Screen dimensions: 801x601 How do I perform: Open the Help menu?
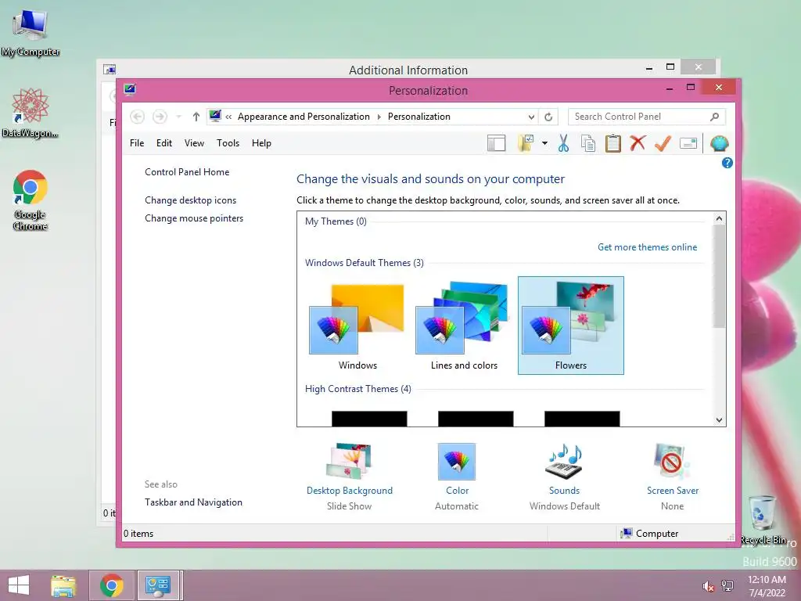click(261, 143)
